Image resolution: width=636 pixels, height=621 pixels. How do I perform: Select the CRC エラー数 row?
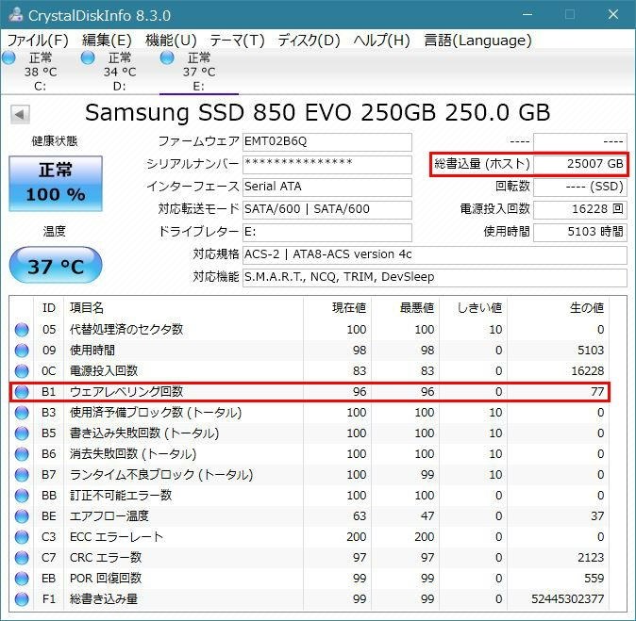pos(310,558)
